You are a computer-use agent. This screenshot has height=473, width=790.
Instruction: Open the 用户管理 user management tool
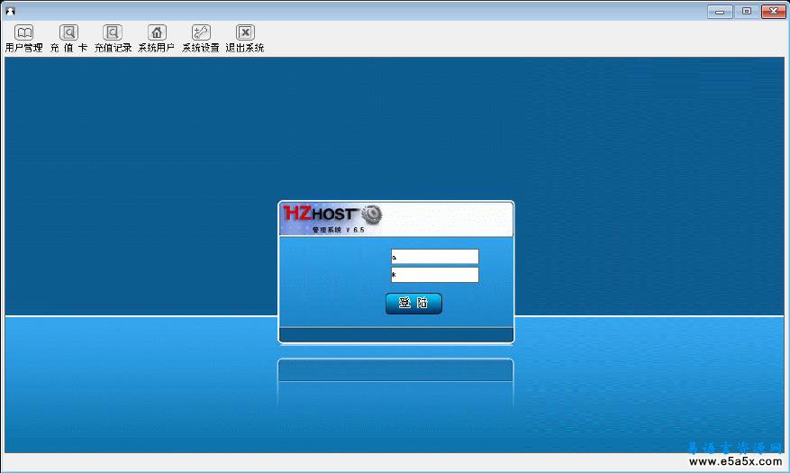[x=23, y=38]
